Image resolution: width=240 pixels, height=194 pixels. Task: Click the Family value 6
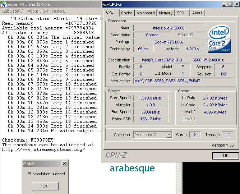click(141, 67)
